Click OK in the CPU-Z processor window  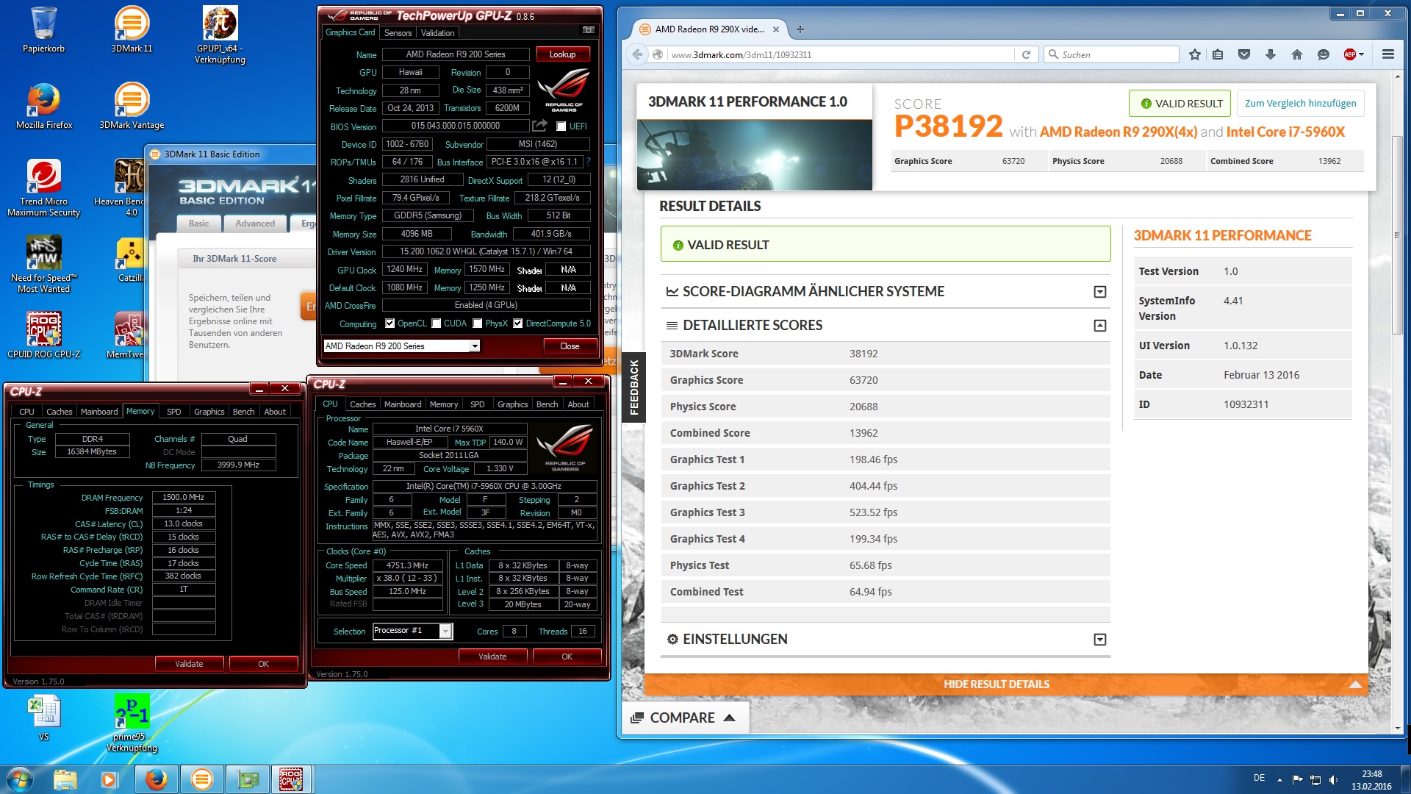click(567, 657)
